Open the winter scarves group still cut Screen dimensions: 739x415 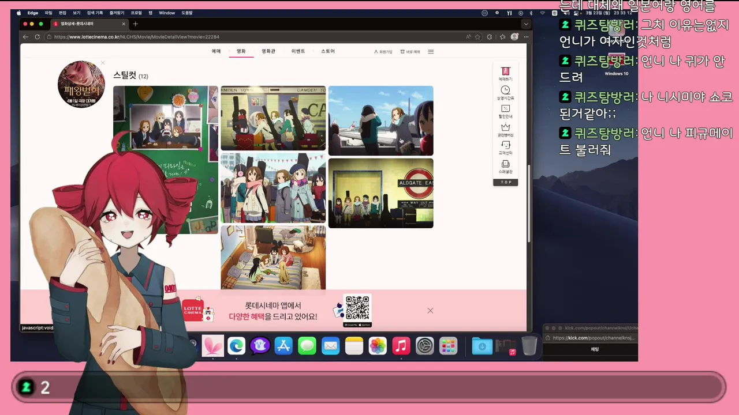273,188
